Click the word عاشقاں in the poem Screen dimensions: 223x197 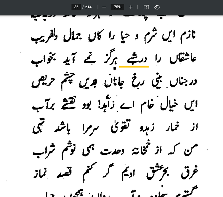point(183,59)
